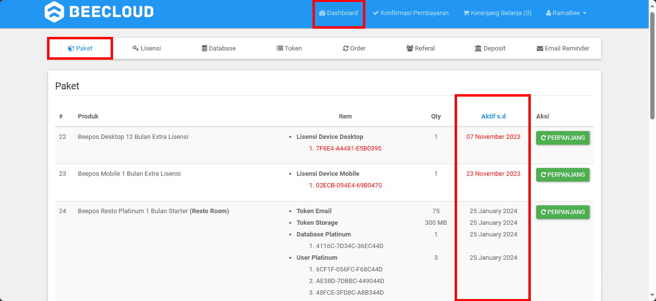This screenshot has height=301, width=656.
Task: Switch to the Lisensi tab
Action: [147, 49]
